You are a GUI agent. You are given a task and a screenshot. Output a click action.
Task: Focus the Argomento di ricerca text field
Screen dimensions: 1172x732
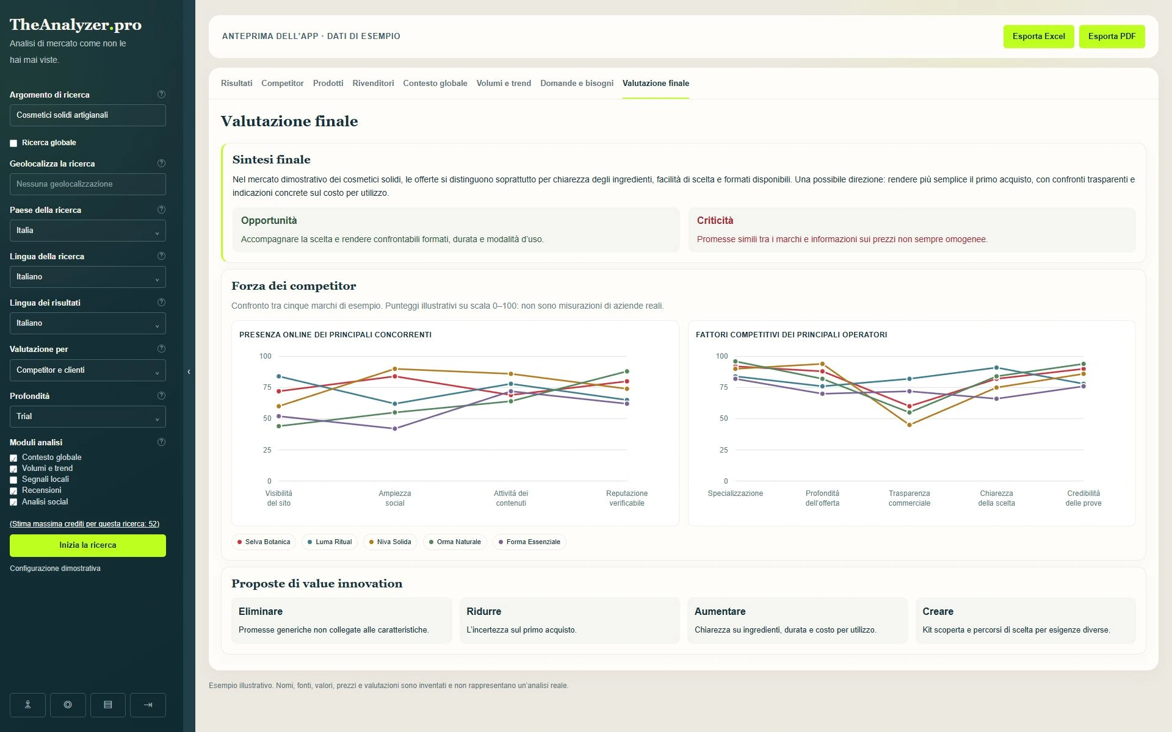[88, 115]
